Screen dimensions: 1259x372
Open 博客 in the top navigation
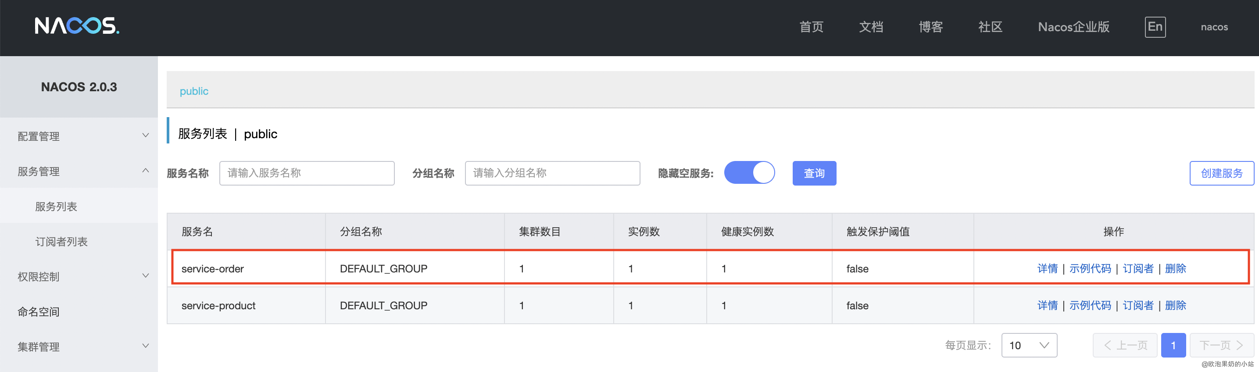[930, 27]
